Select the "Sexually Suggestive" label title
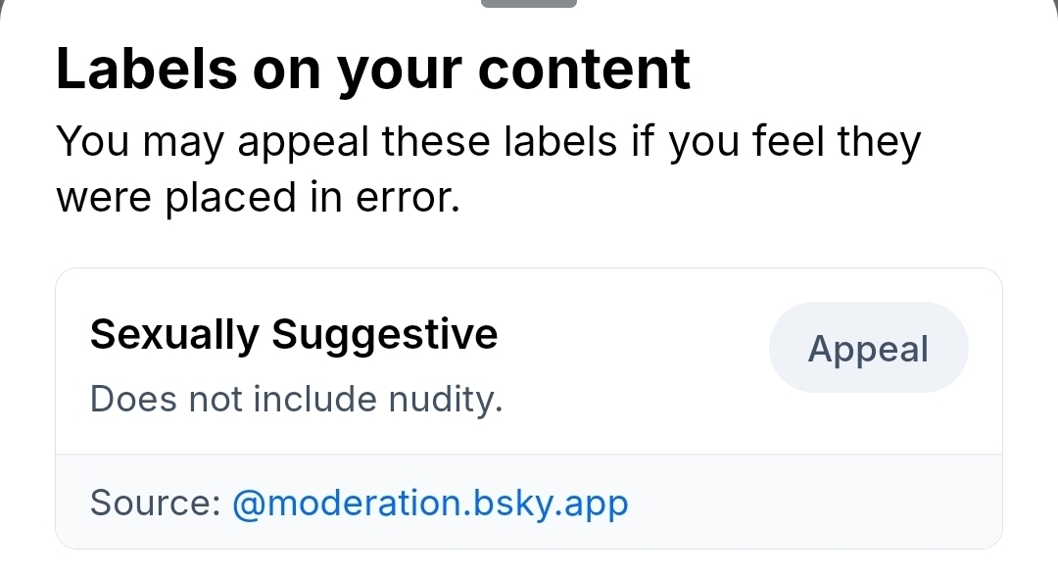Screen dimensions: 1058x576 pyautogui.click(x=294, y=335)
